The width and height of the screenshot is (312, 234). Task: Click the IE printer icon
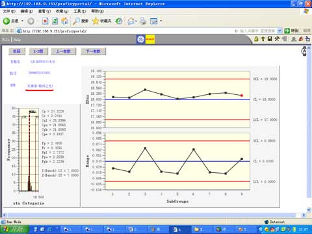pos(143,21)
